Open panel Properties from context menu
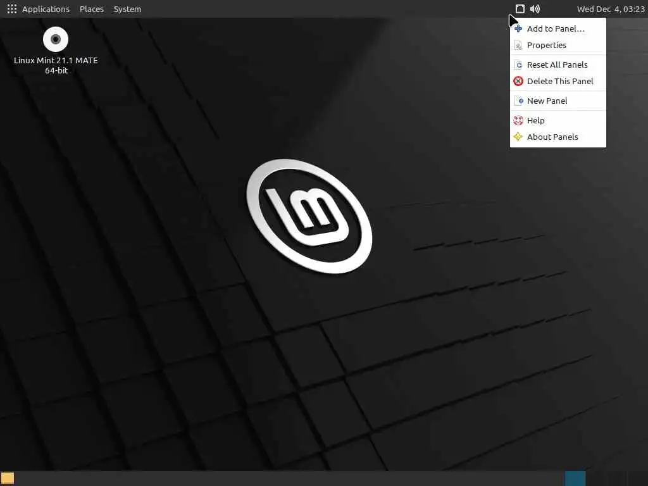This screenshot has width=648, height=486. [558, 45]
